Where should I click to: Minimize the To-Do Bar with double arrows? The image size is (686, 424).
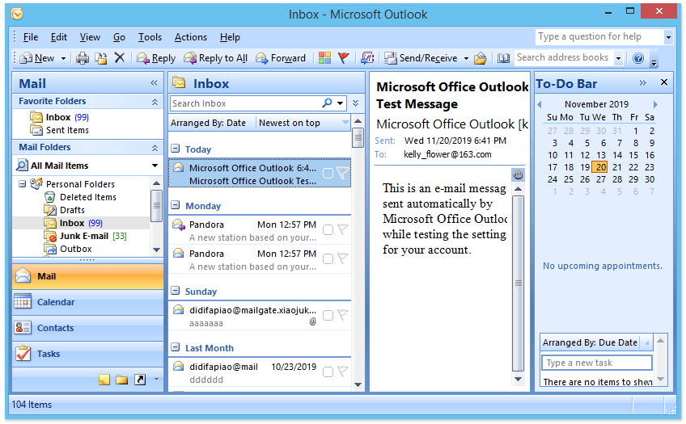click(642, 82)
